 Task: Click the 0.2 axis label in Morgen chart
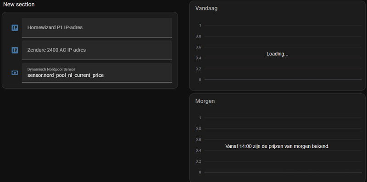[x=198, y=161]
